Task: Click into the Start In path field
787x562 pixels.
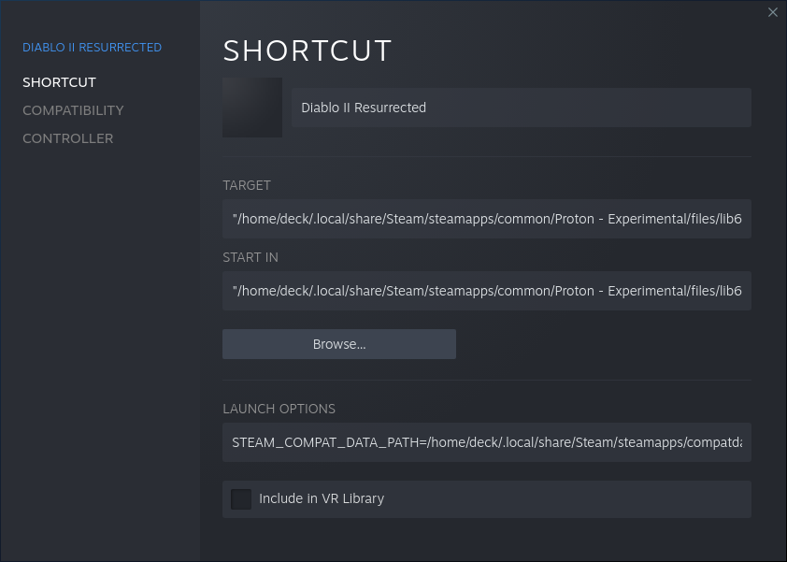Action: pos(486,291)
